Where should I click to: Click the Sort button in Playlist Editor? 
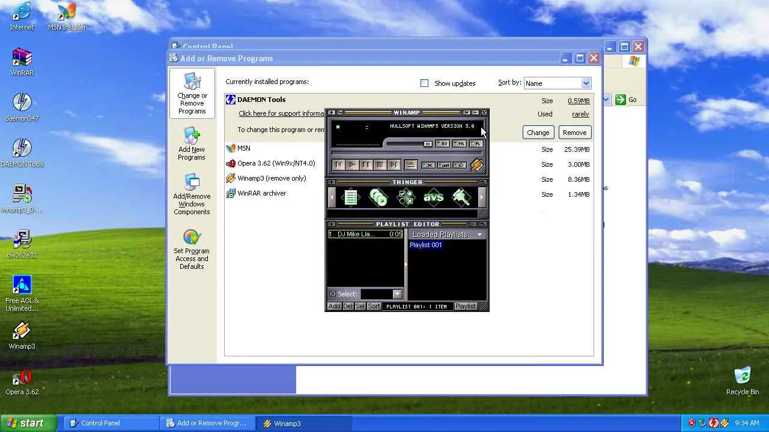374,307
